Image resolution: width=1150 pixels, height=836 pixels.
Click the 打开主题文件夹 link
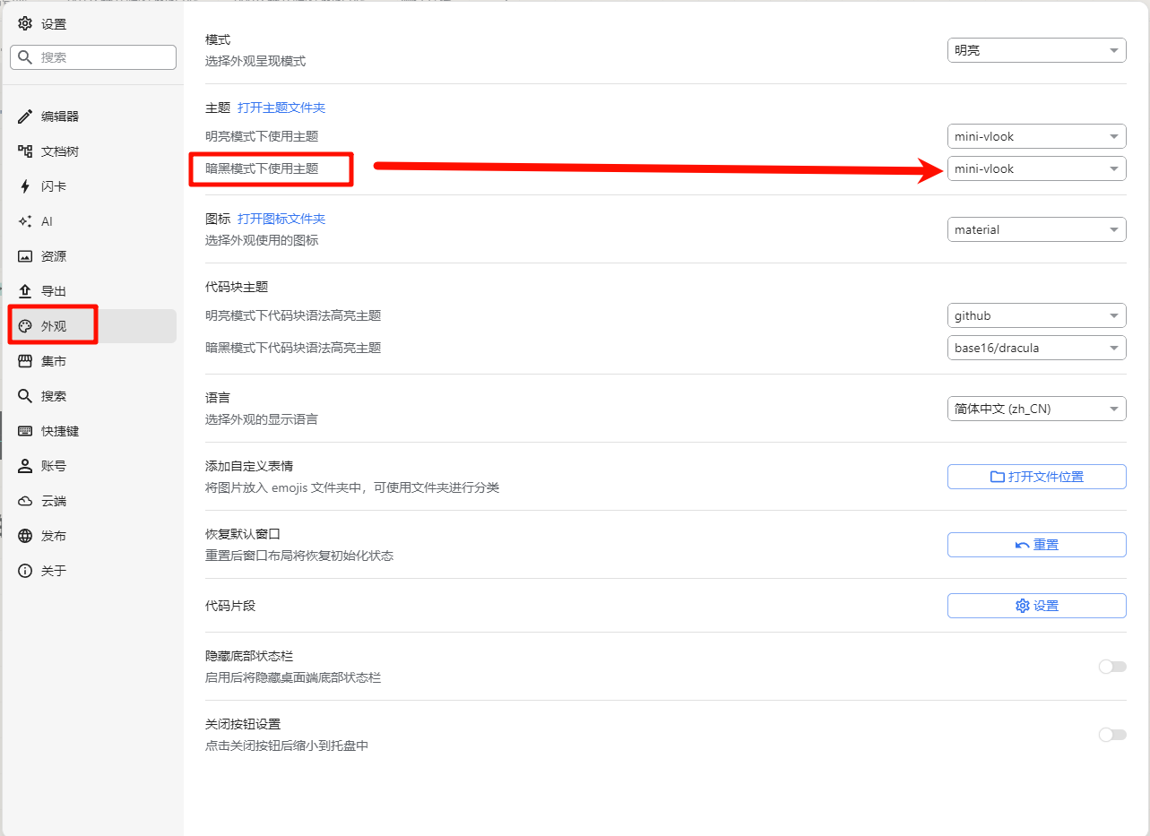tap(281, 108)
